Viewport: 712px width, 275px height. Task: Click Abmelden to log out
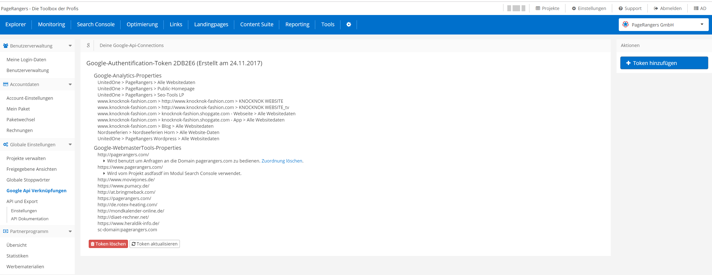668,8
